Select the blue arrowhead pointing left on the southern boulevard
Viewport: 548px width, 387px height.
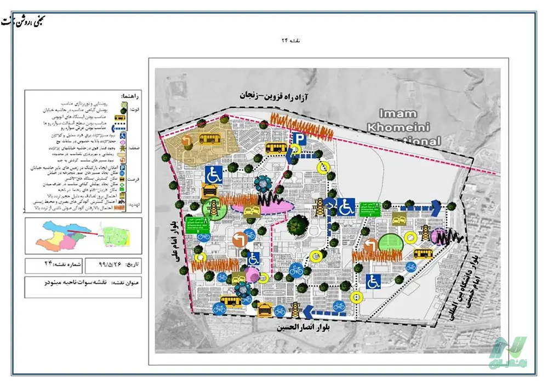[x=308, y=312]
